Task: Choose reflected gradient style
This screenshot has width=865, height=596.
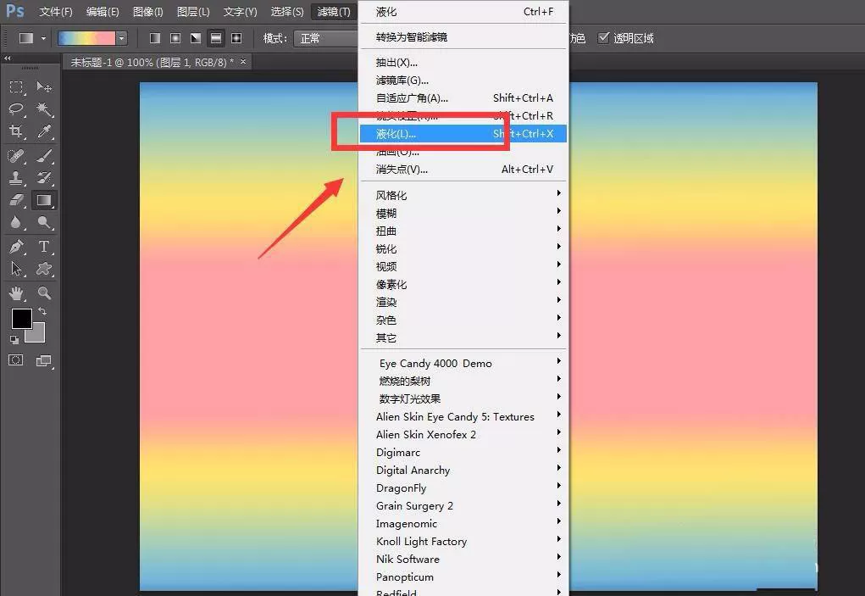Action: [x=216, y=38]
